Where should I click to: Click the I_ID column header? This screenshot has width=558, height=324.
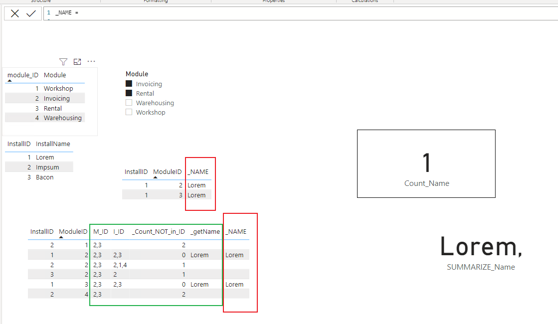119,231
